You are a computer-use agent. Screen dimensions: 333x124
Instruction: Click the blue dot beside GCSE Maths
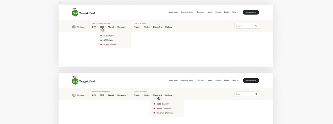point(101,40)
